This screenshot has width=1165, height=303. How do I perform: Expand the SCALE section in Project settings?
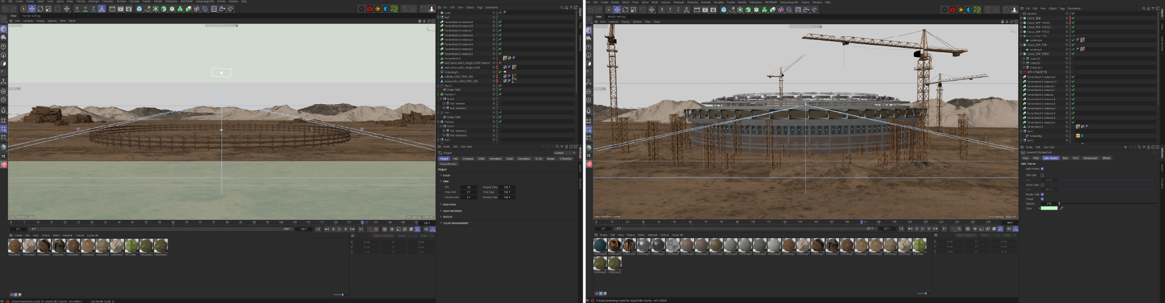(441, 175)
